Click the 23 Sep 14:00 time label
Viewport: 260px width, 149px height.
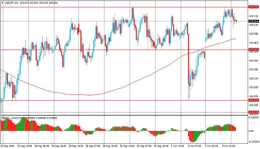(x=25, y=146)
